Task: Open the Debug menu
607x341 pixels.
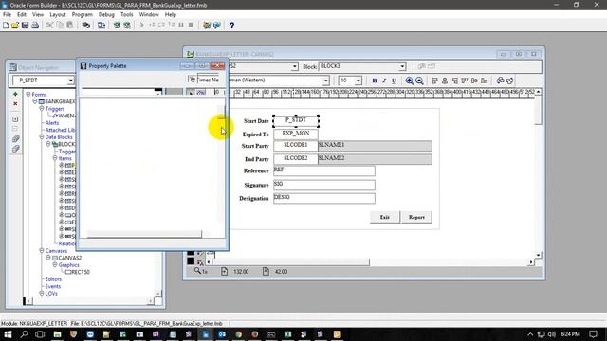Action: (106, 14)
